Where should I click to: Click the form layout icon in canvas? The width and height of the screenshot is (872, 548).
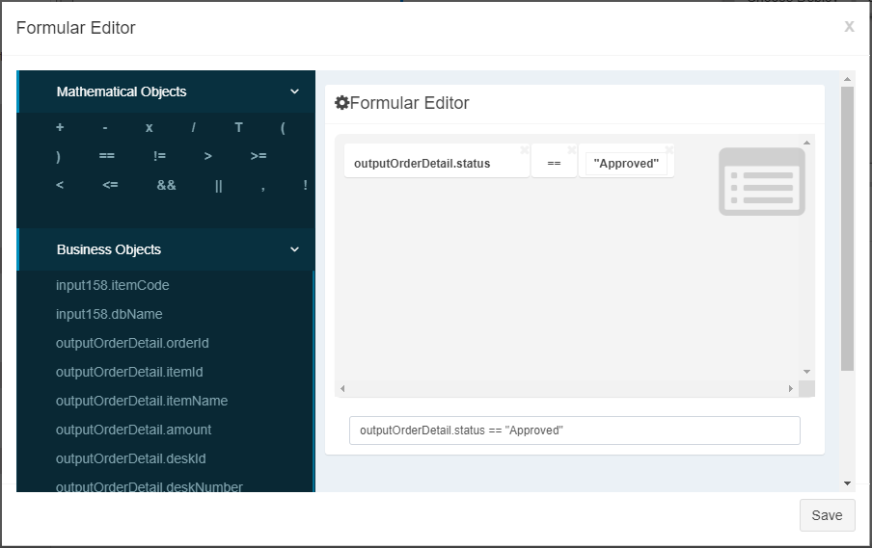pos(762,182)
